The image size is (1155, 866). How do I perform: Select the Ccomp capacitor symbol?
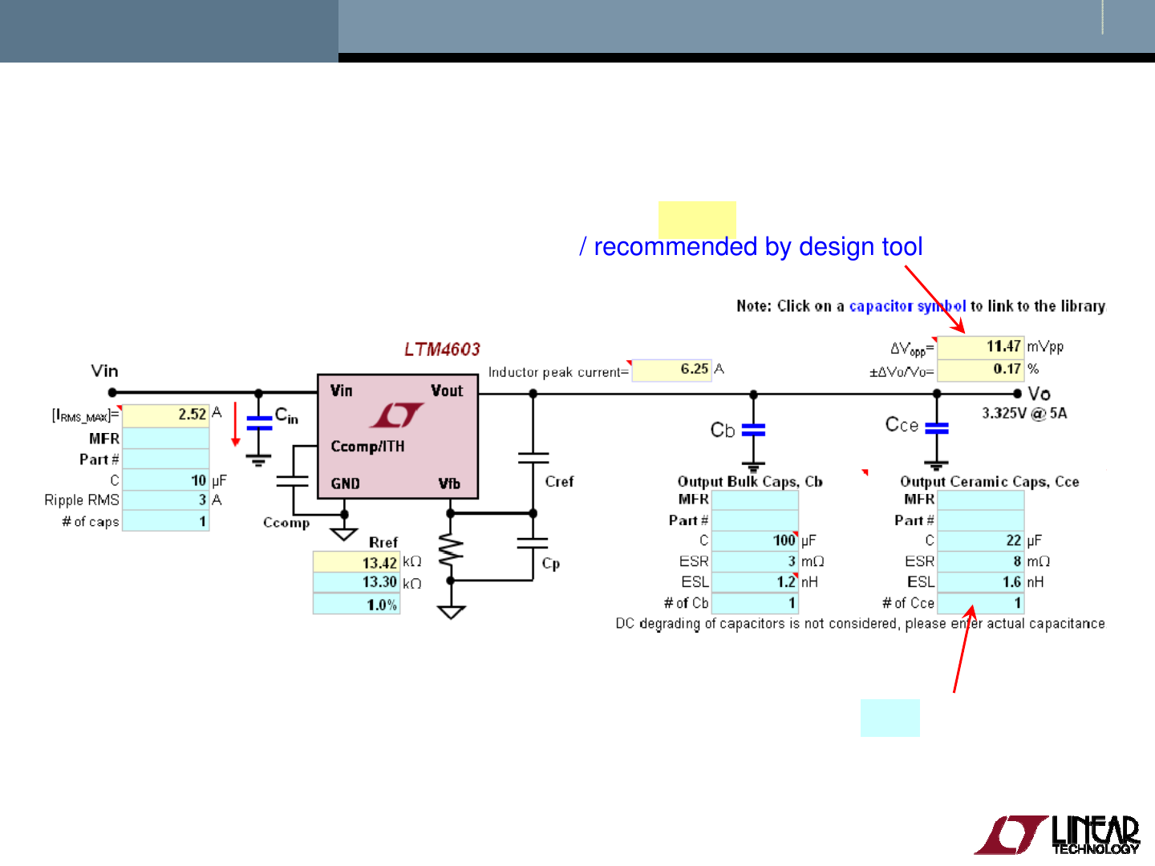[x=293, y=481]
